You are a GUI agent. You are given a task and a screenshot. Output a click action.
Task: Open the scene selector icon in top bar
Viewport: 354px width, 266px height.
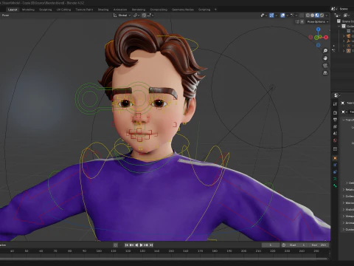(333, 9)
